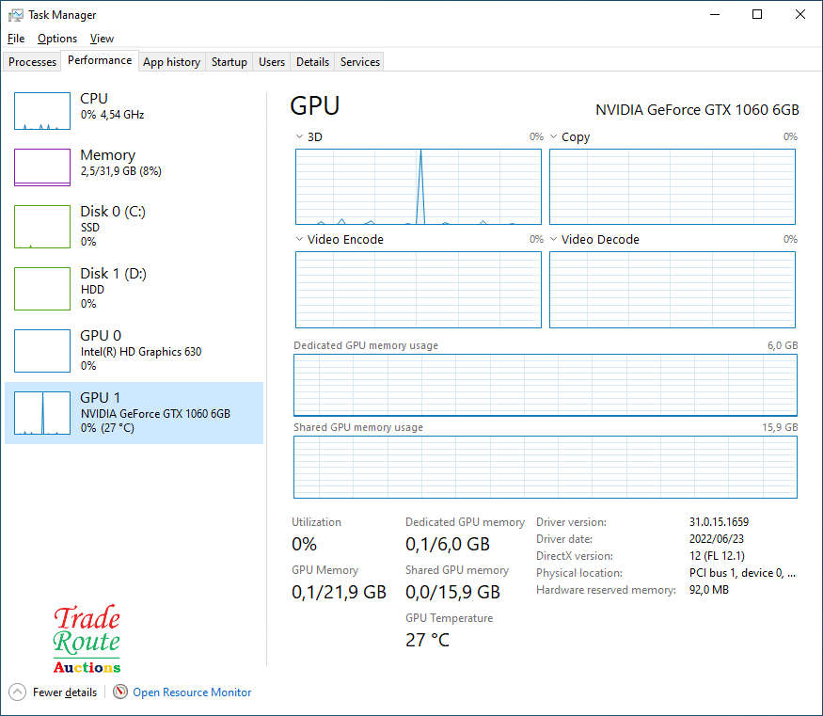
Task: Select GPU 0 Intel HD Graphics 630
Action: point(140,350)
